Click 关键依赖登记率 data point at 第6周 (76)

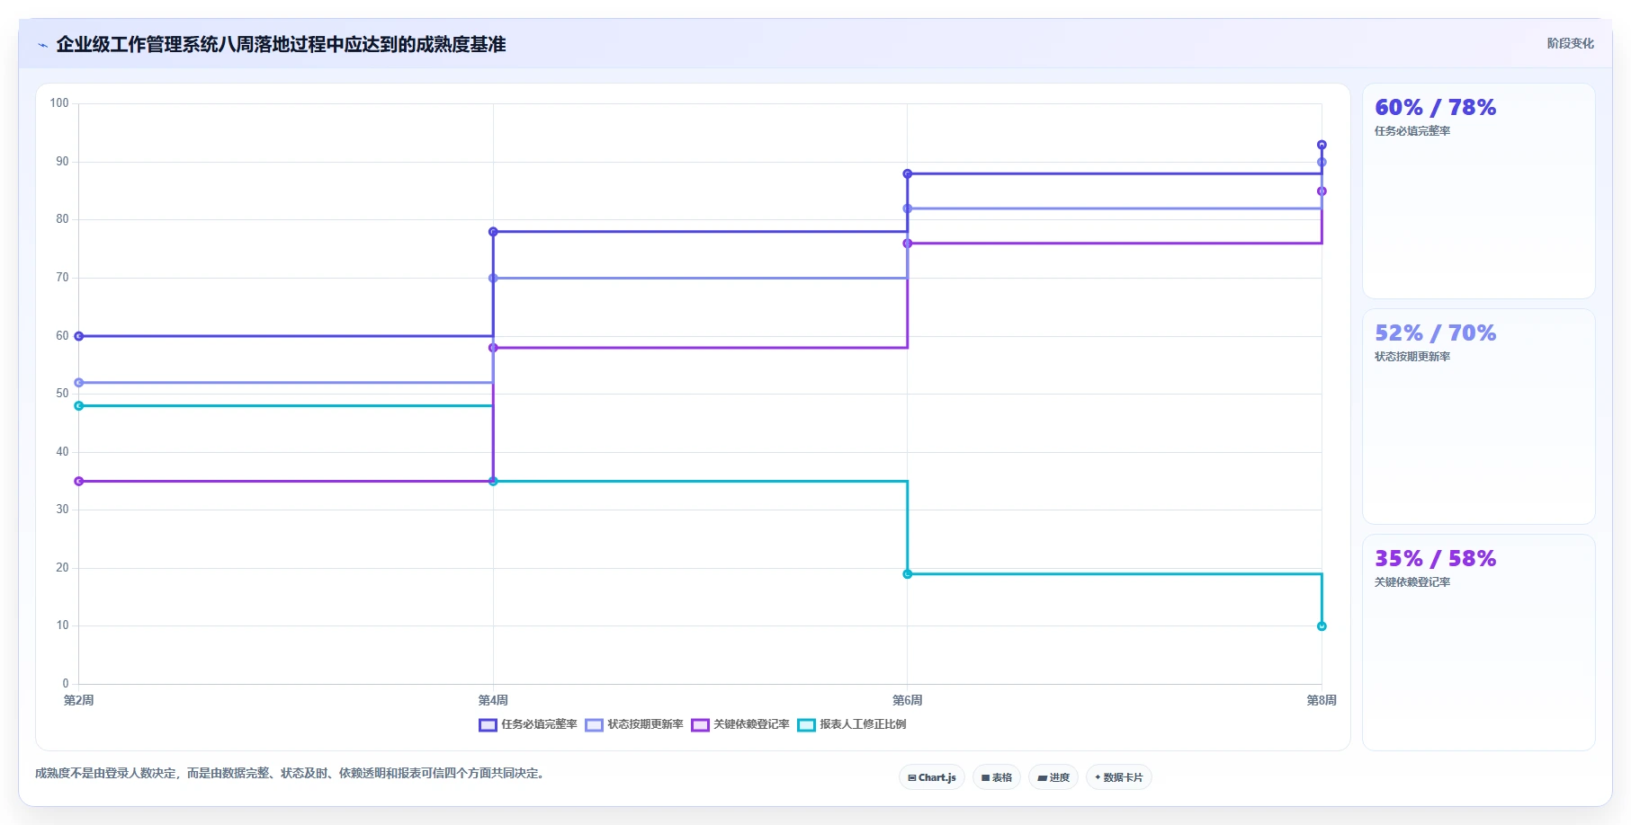[x=908, y=244]
